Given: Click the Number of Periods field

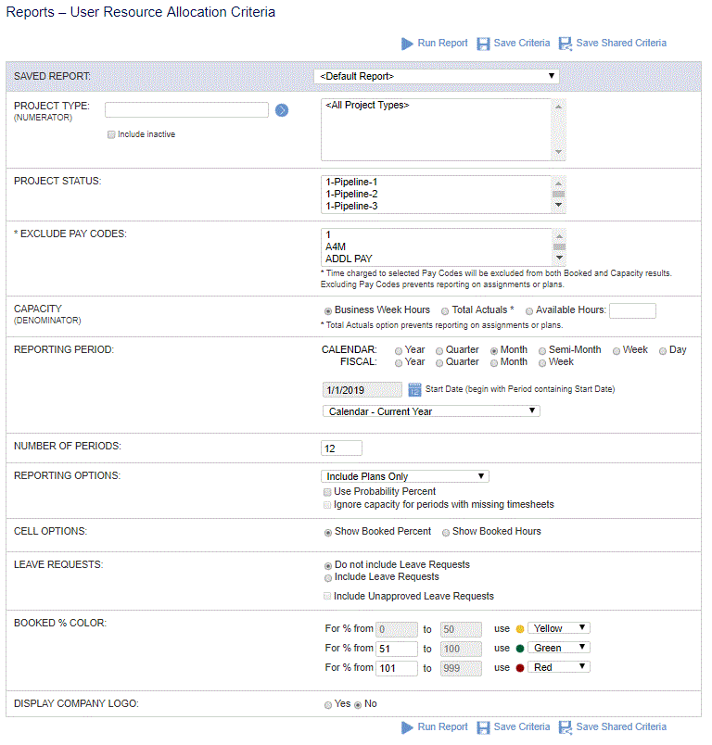Looking at the screenshot, I should (342, 448).
